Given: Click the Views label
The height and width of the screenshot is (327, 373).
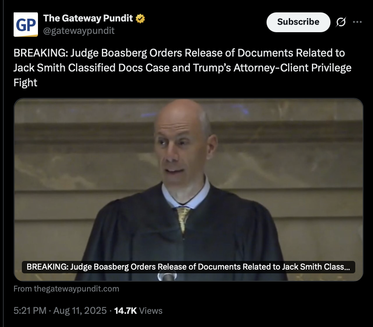Looking at the screenshot, I should click(x=151, y=311).
